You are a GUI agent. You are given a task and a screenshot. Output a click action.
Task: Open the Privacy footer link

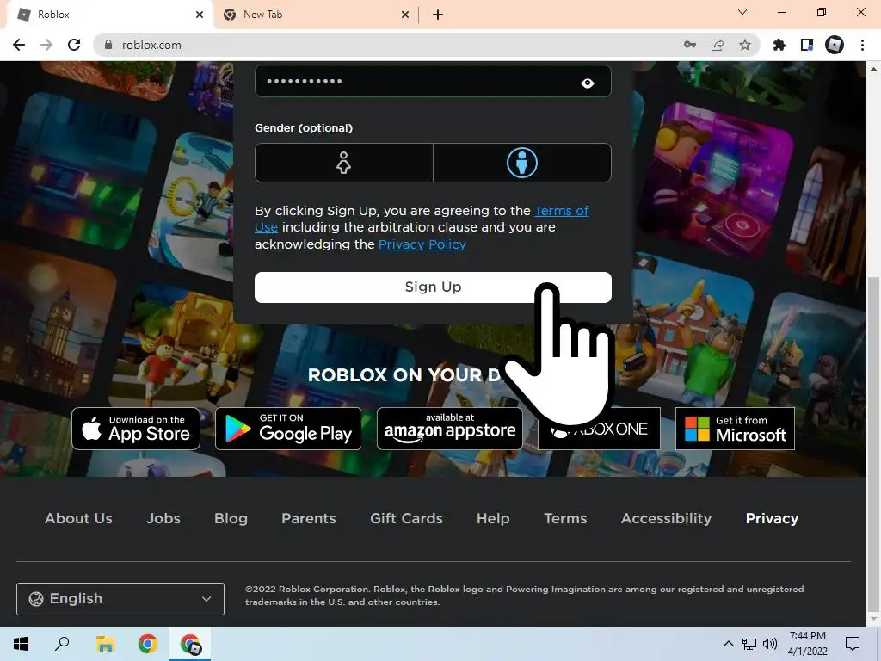[x=772, y=518]
